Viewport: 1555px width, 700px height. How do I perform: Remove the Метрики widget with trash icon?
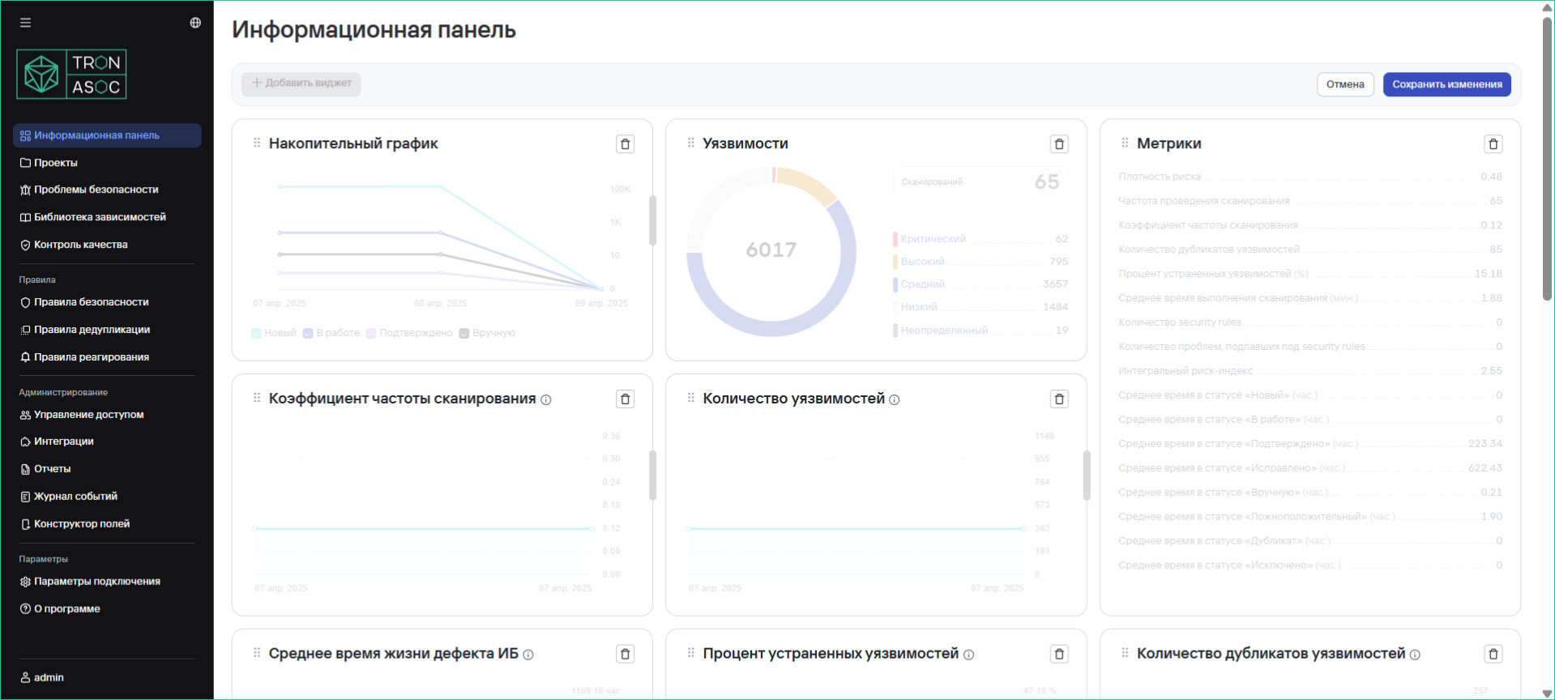[1493, 144]
